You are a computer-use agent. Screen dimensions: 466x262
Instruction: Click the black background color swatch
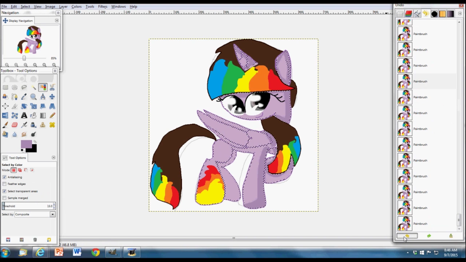(x=33, y=149)
